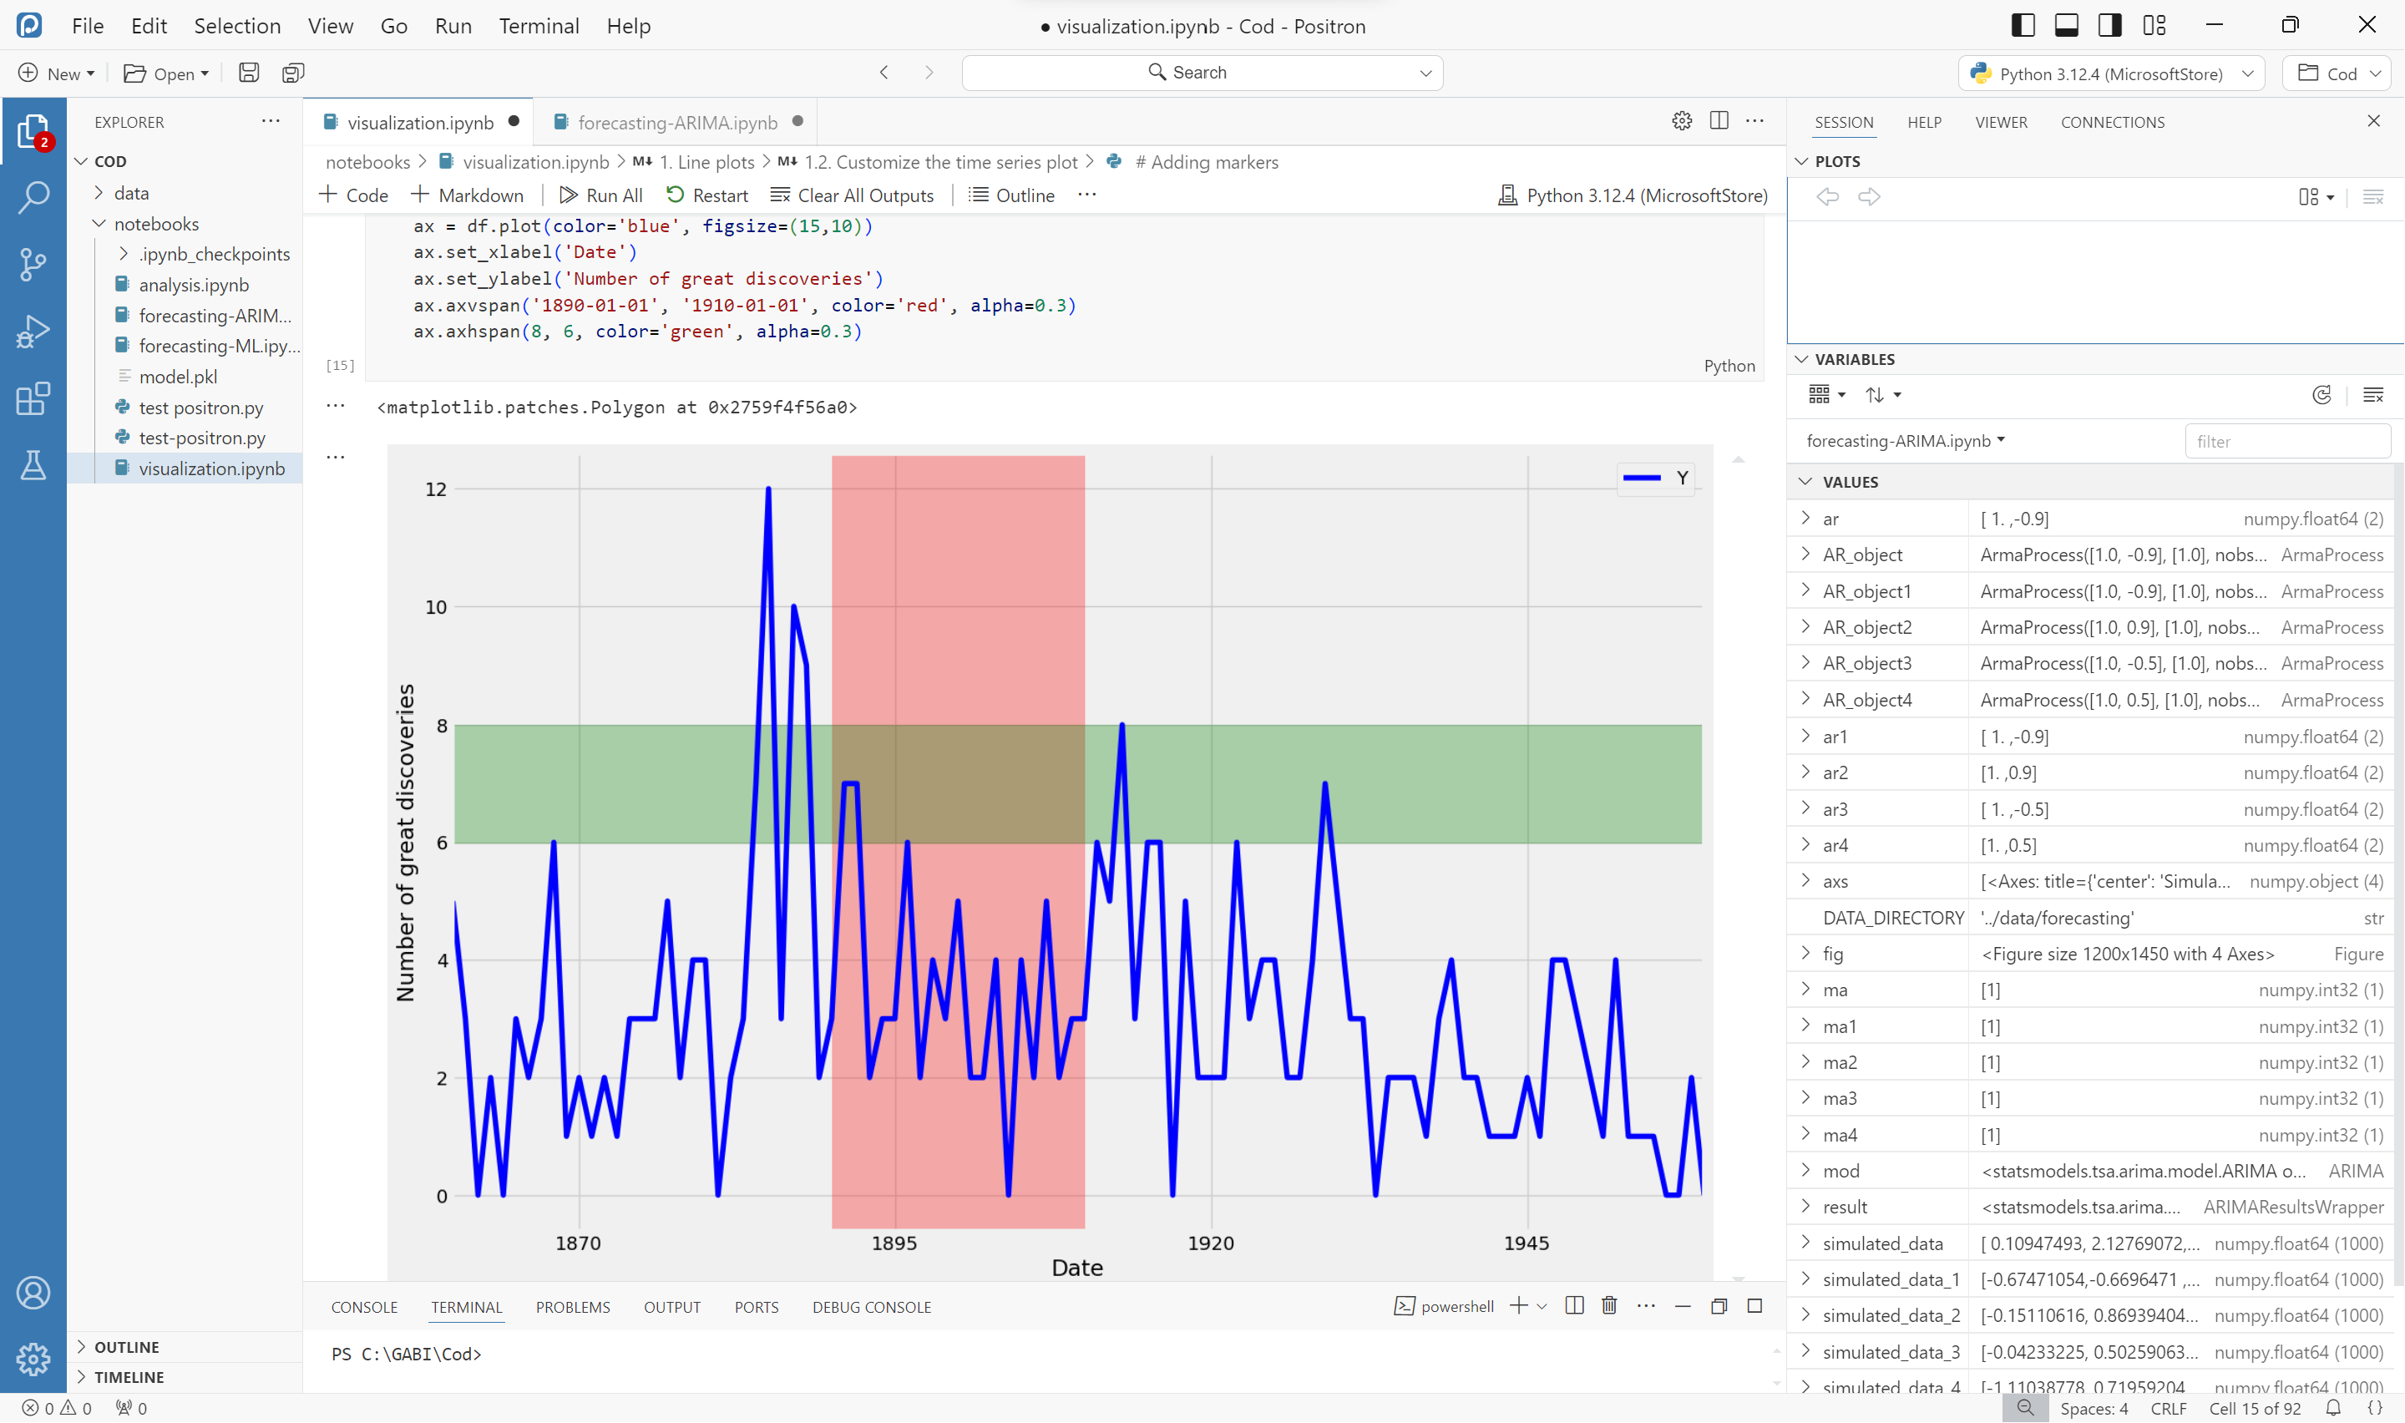2405x1423 pixels.
Task: Expand the data folder
Action: 99,193
